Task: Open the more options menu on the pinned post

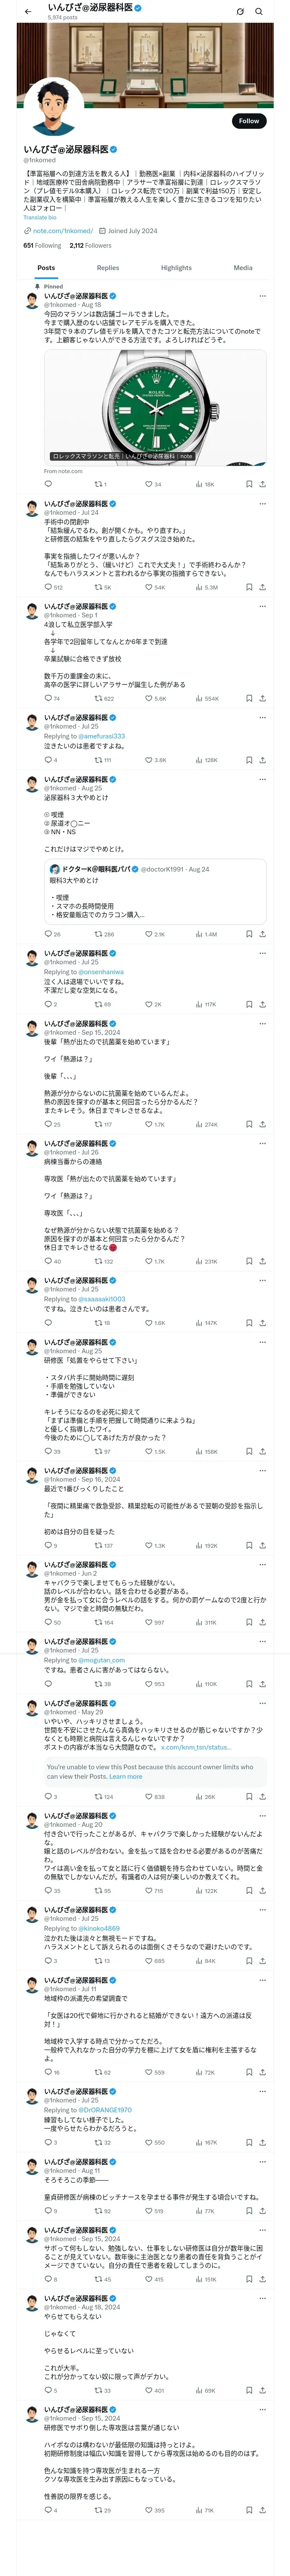Action: [x=262, y=296]
